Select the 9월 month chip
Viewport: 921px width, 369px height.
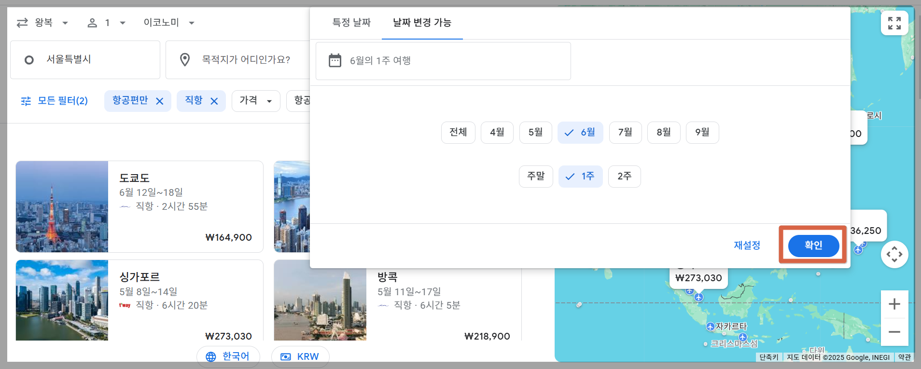click(702, 132)
